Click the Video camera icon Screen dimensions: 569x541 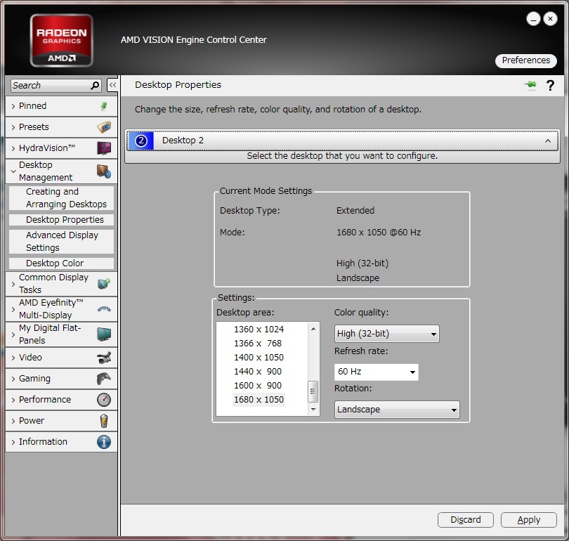(x=103, y=358)
